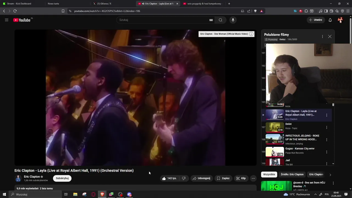The height and width of the screenshot is (198, 352).
Task: Switch to the (1) Główna / X tab
Action: click(112, 4)
